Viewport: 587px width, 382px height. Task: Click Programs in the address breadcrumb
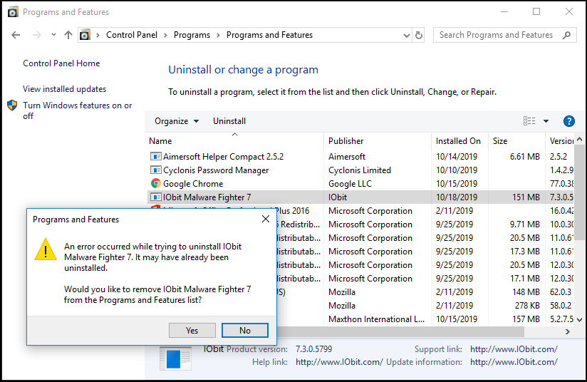click(x=192, y=35)
